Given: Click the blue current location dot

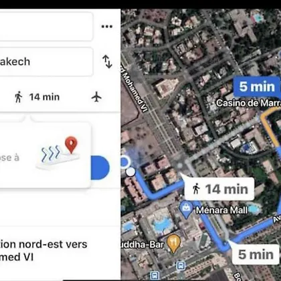Looking at the screenshot, I should pyautogui.click(x=124, y=162).
